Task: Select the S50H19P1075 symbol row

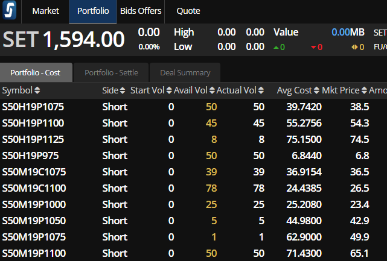Action: pos(193,107)
